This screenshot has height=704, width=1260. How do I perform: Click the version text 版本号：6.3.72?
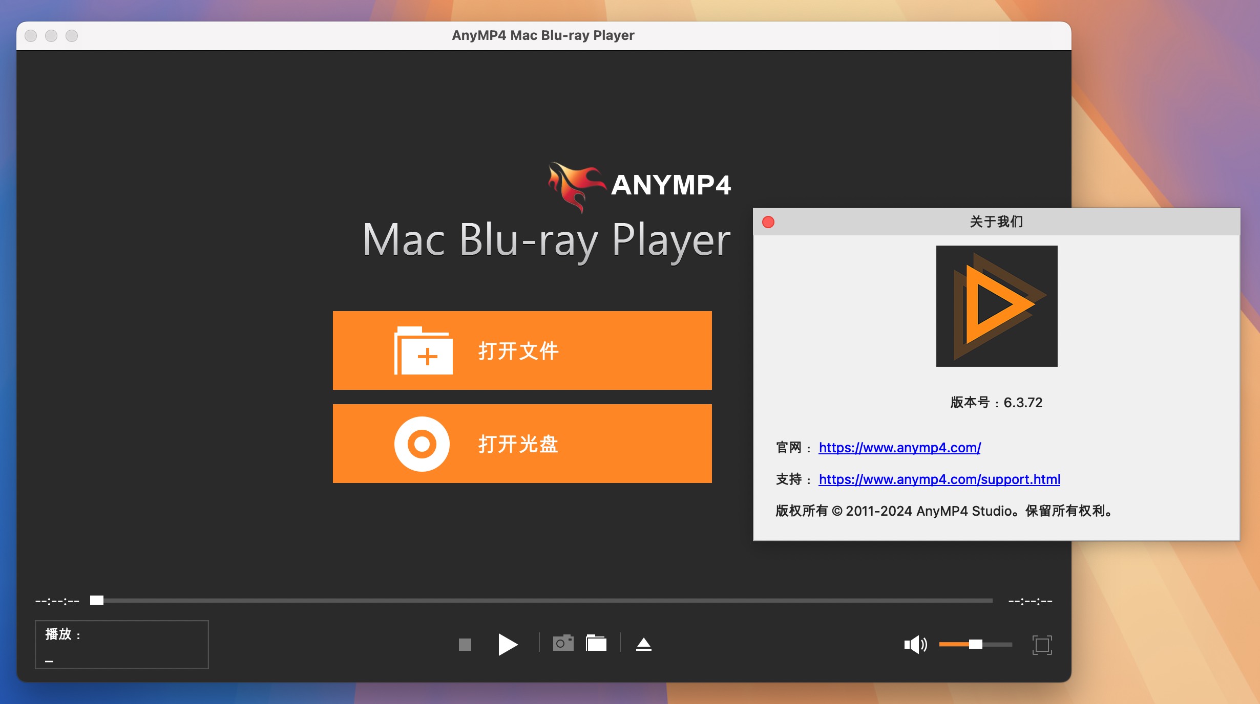click(x=996, y=403)
